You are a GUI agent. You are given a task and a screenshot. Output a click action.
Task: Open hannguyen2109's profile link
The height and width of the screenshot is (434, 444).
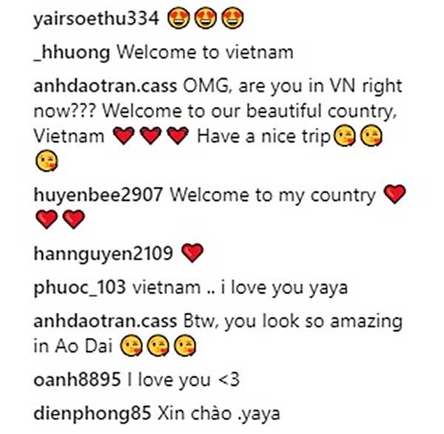click(103, 254)
